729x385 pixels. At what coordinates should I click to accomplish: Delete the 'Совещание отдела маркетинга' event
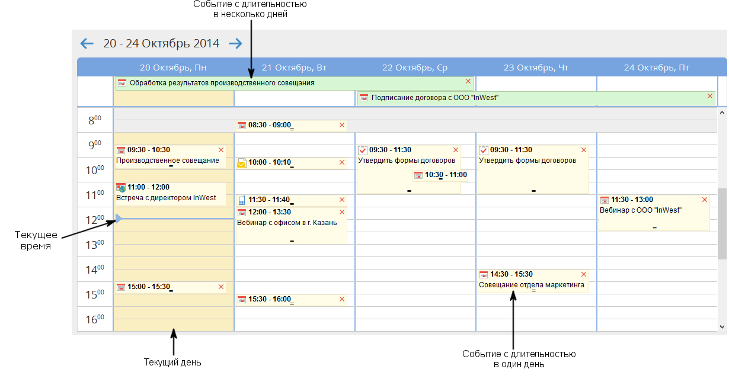584,274
